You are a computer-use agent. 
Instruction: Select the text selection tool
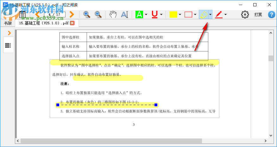124,15
